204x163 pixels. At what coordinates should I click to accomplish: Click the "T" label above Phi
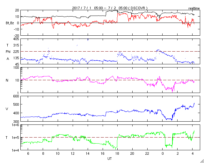tap(7, 45)
